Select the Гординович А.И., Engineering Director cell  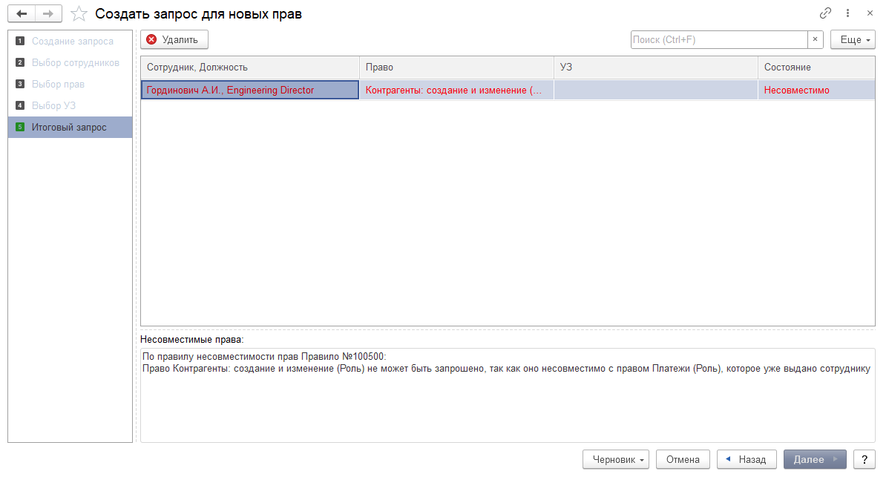250,90
